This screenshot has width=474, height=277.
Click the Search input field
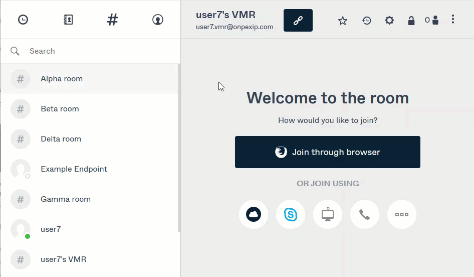click(x=100, y=51)
